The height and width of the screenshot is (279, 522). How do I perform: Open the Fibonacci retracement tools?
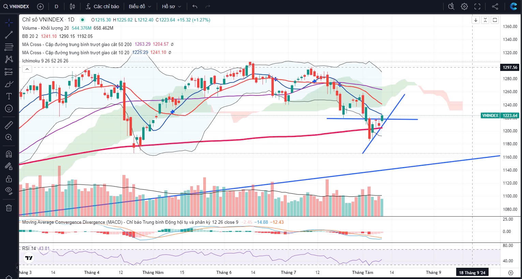point(9,47)
